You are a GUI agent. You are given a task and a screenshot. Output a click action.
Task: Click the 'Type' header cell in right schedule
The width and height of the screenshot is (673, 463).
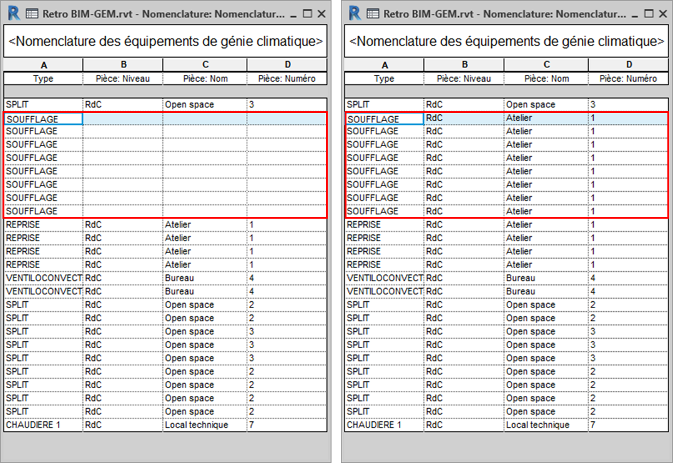384,79
